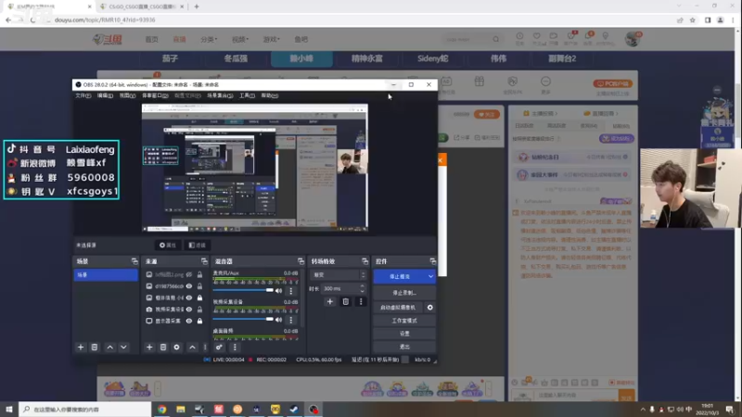742x417 pixels.
Task: Open the Windows Start menu
Action: coord(8,409)
